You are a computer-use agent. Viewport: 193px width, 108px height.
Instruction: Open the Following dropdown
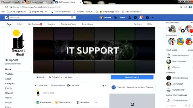click(55, 77)
